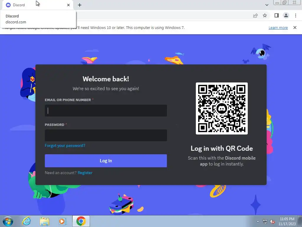Open the Forgot your password link
The width and height of the screenshot is (302, 227).
click(65, 145)
